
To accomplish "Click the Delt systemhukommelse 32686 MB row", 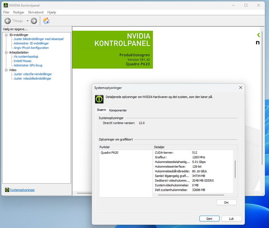I will pyautogui.click(x=193, y=190).
